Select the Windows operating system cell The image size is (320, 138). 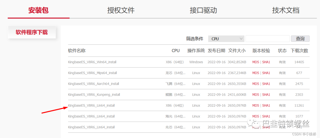[x=196, y=62]
